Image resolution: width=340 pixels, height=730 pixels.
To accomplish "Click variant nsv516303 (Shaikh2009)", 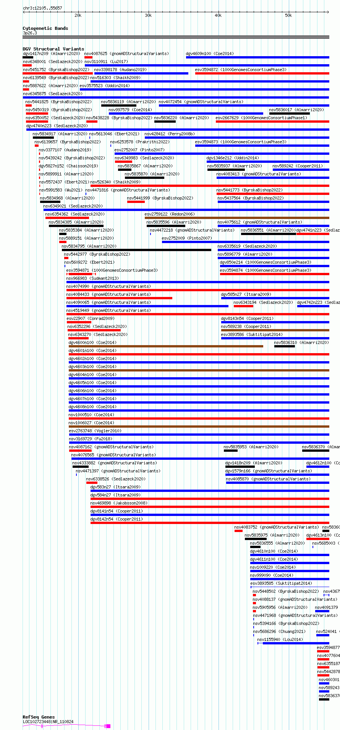I will click(115, 78).
